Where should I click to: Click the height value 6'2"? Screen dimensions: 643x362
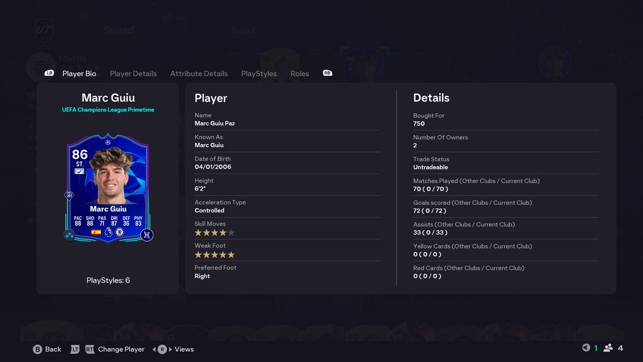200,189
